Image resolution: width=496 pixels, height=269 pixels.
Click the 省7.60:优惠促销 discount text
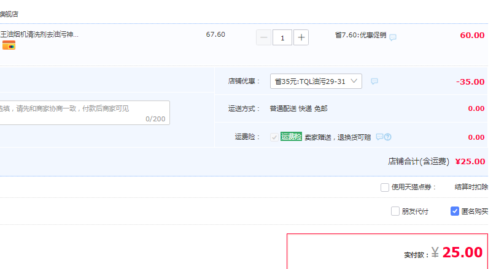[360, 35]
